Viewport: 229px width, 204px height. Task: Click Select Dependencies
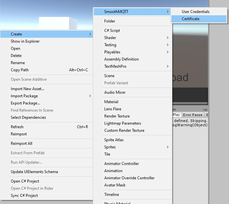[x=47, y=117]
